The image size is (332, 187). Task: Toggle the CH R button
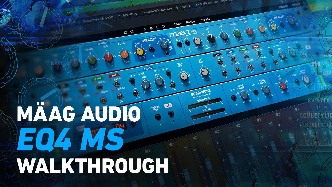[188, 43]
